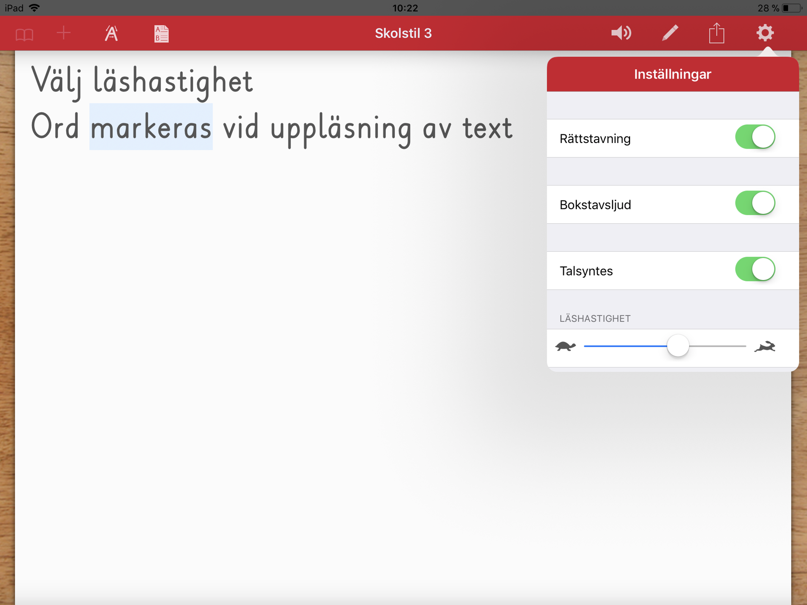
Task: Click the Skolstil 3 document title
Action: (x=403, y=33)
